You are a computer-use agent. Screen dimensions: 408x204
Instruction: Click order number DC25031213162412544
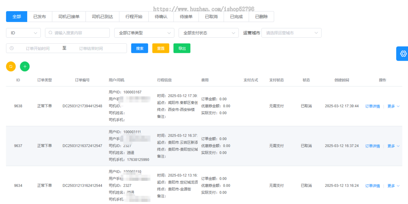(82, 186)
